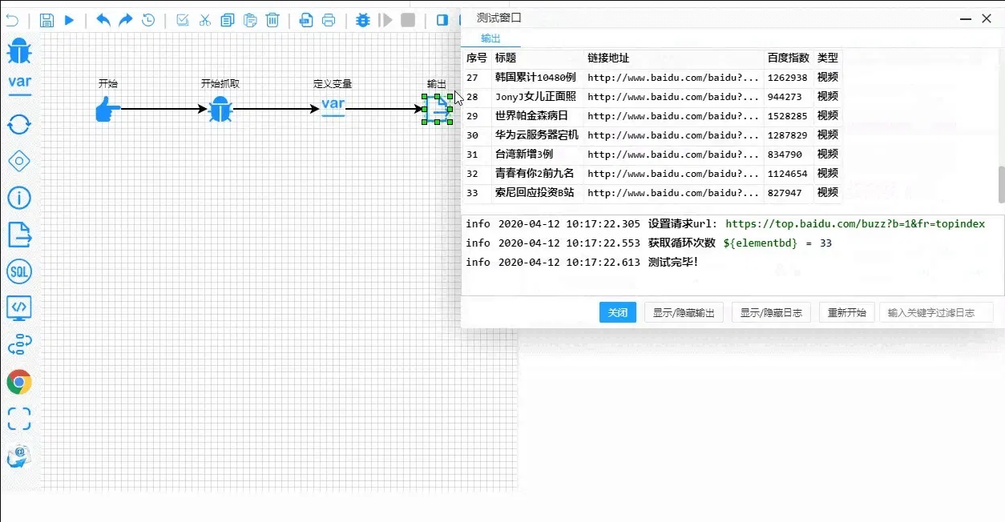Print the flowchart with the printer icon

click(x=329, y=20)
